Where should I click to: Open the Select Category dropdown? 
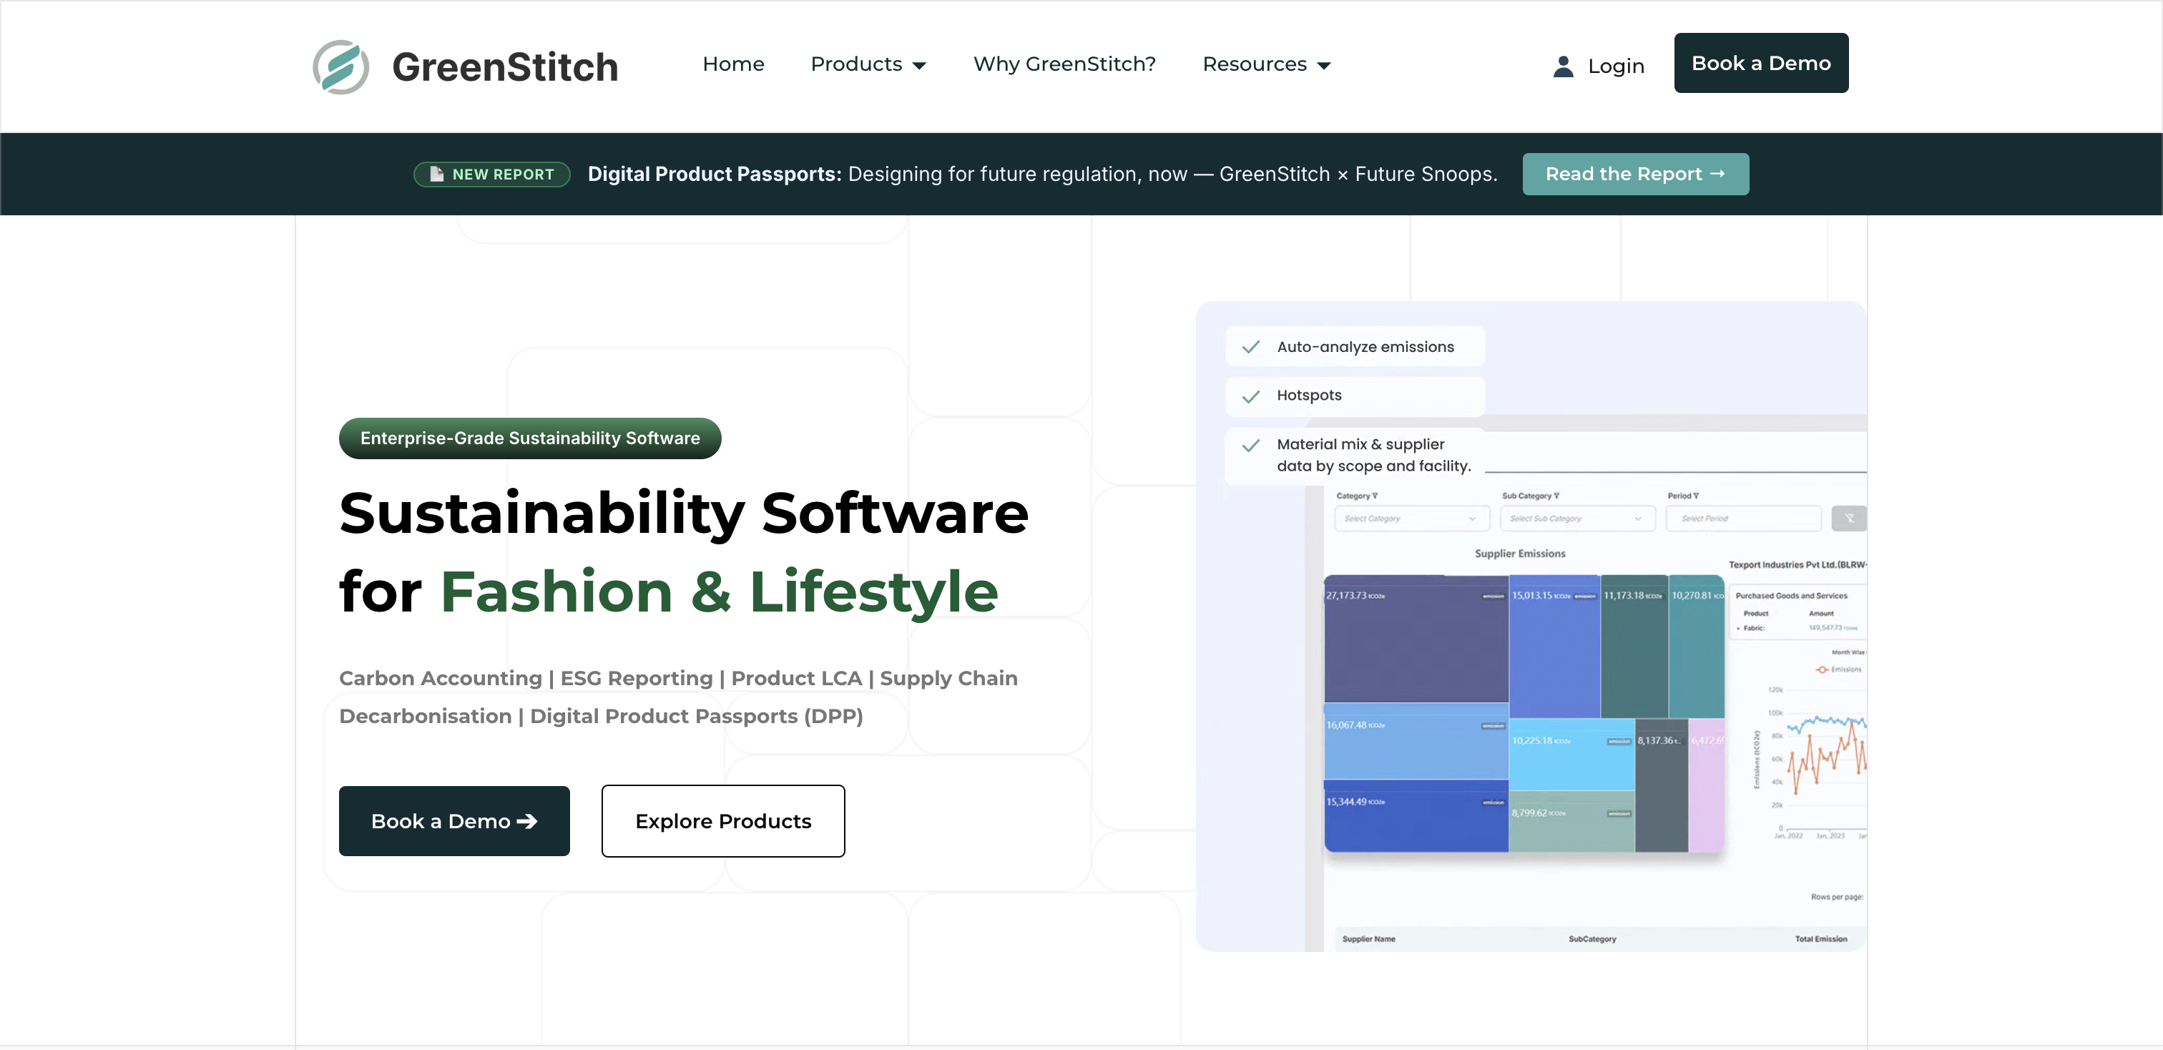tap(1411, 518)
